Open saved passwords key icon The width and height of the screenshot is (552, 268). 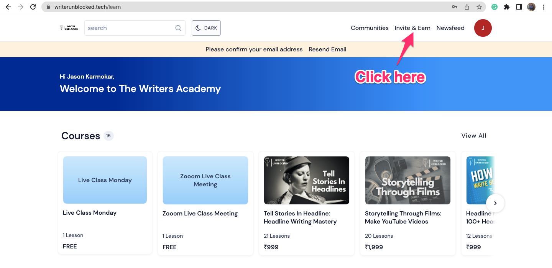click(x=455, y=7)
